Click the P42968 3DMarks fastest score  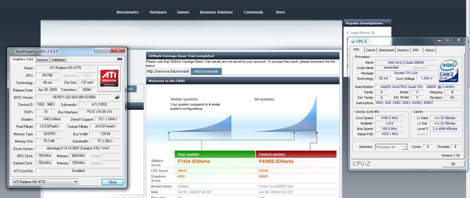point(276,161)
